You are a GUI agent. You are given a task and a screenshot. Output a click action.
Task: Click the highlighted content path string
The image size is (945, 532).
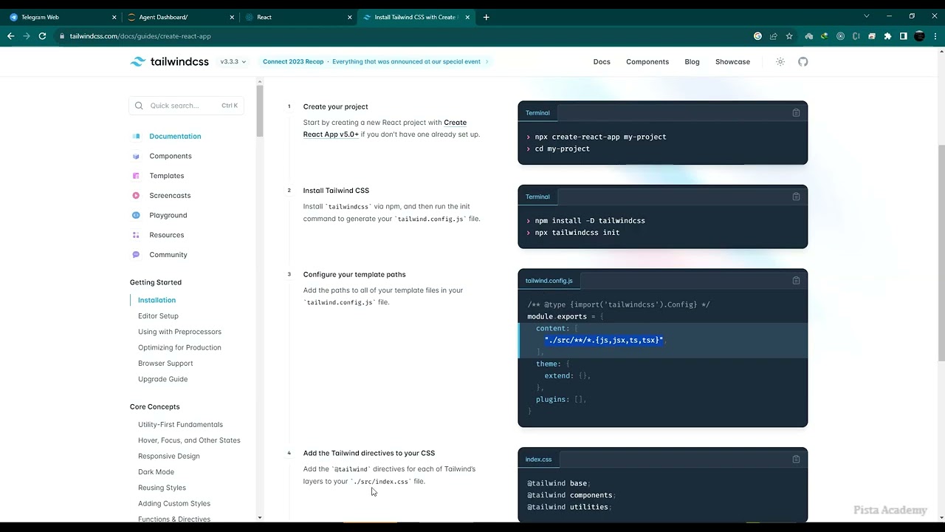[604, 340]
